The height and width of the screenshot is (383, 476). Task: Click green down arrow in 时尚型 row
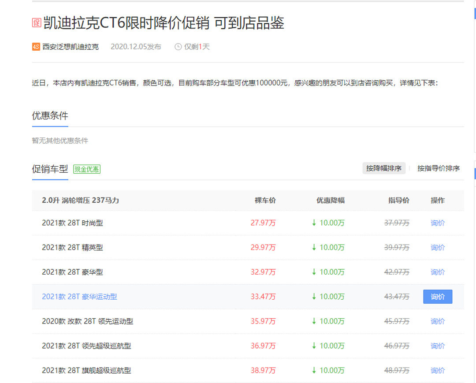pos(314,223)
